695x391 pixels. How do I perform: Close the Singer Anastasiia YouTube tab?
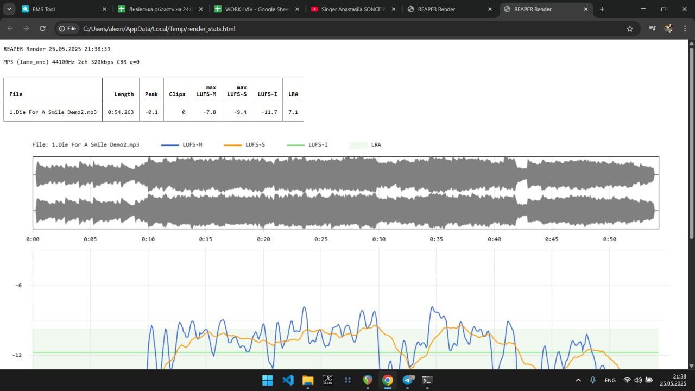tap(394, 9)
